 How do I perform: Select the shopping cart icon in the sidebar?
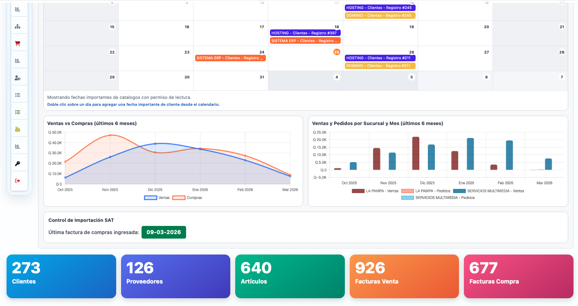click(x=18, y=42)
